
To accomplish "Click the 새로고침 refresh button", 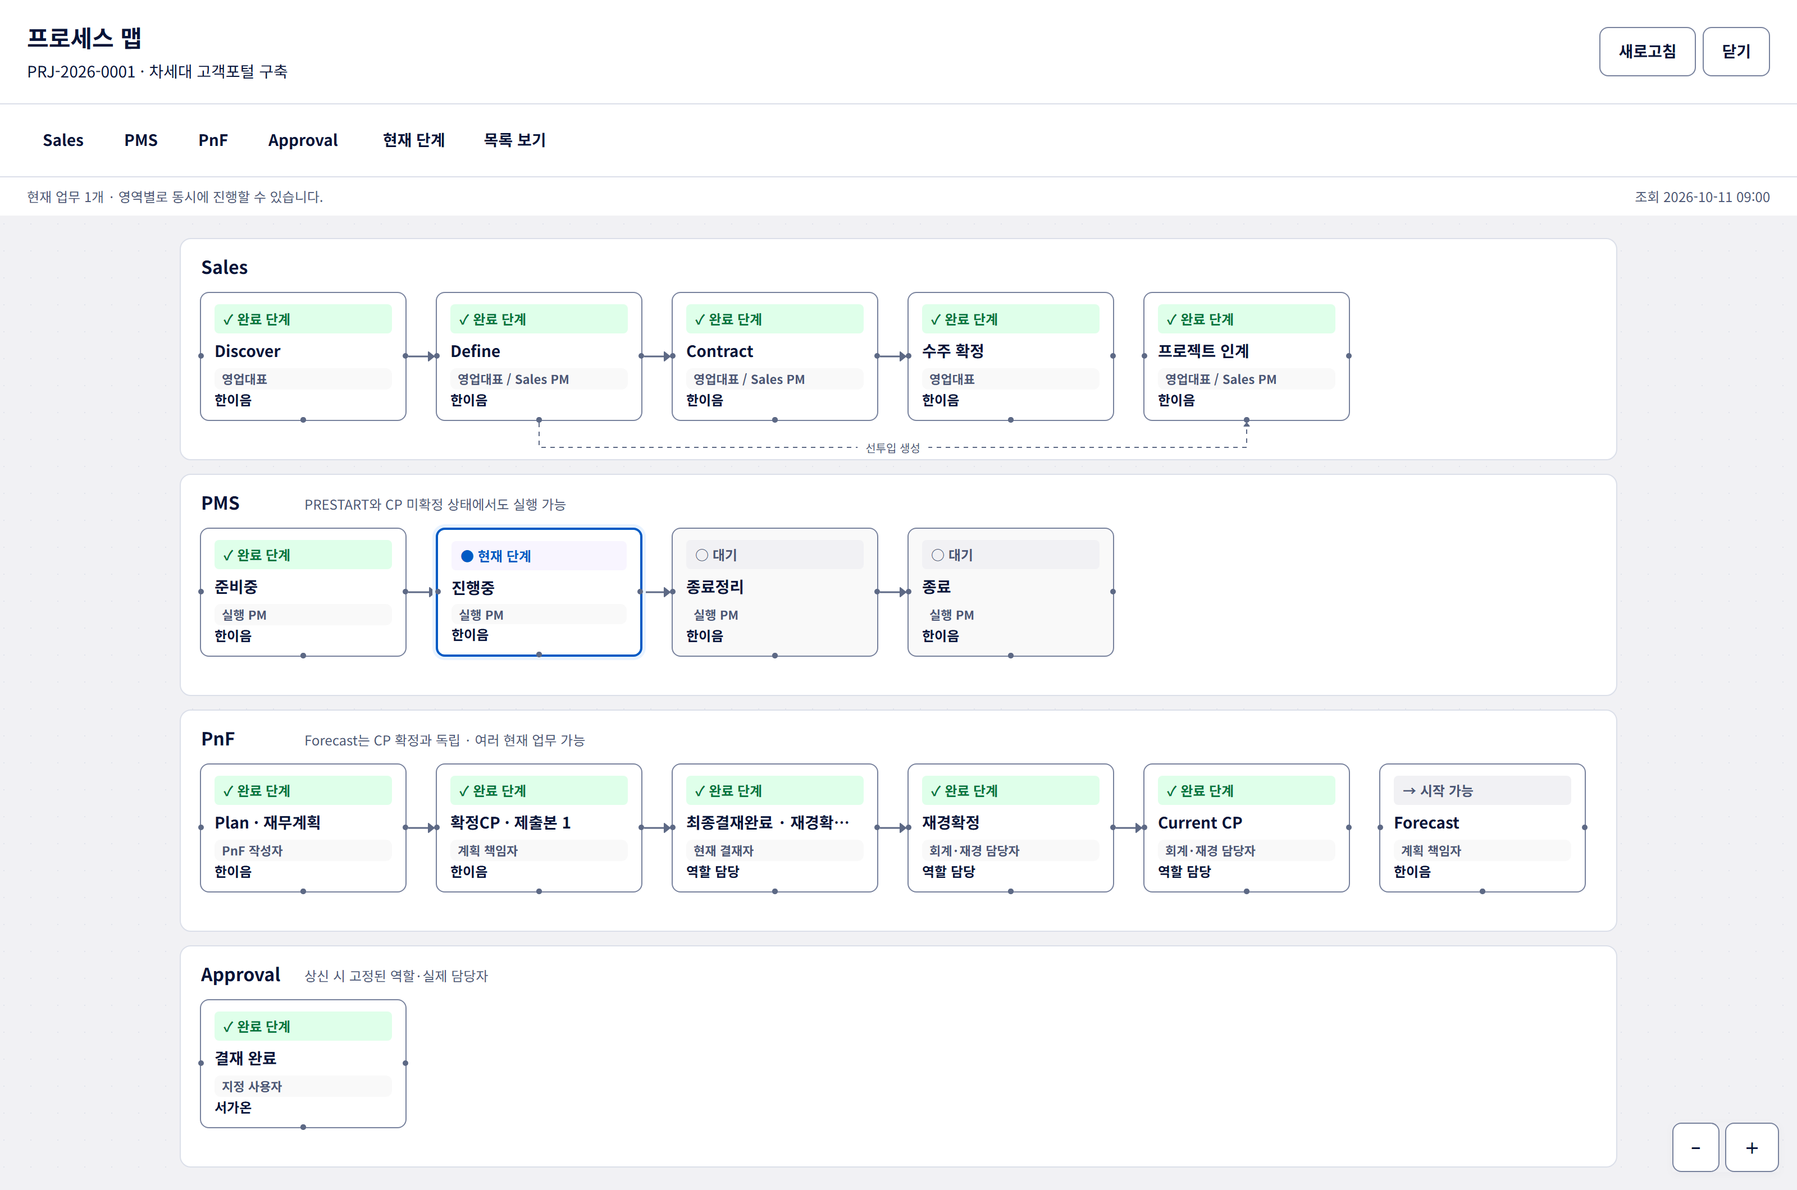I will click(x=1647, y=52).
